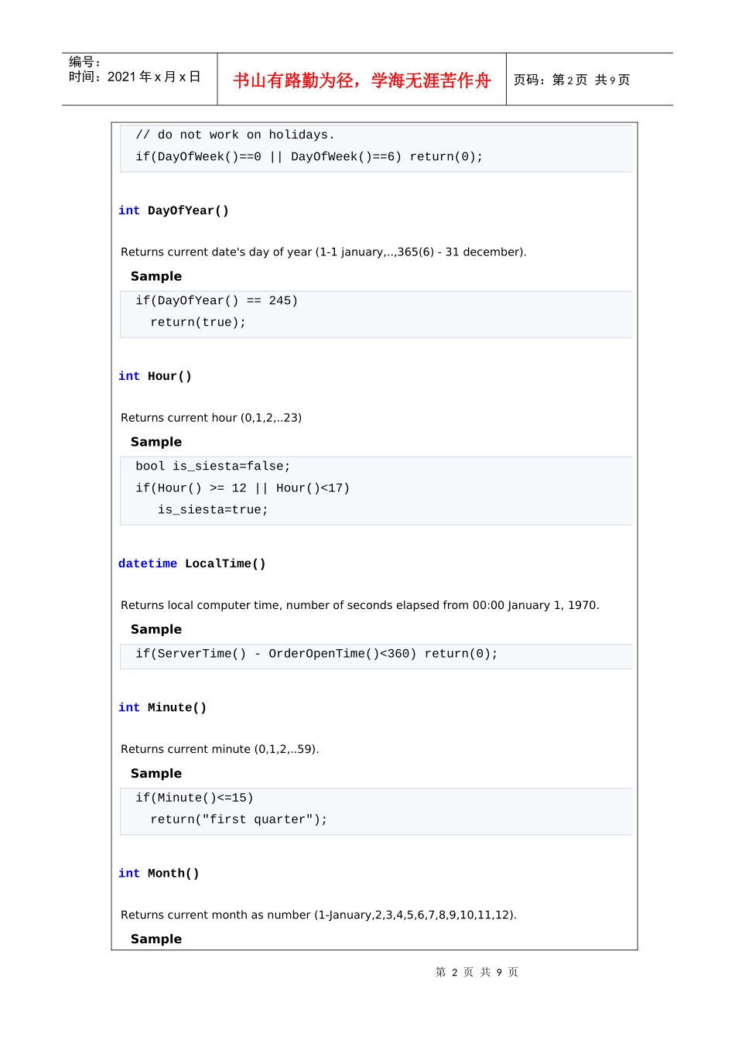The height and width of the screenshot is (1040, 735).
Task: Click the 'Sample' heading under Month
Action: pos(156,939)
